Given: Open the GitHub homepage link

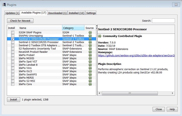Looking at the screenshot, I should tap(136, 55).
